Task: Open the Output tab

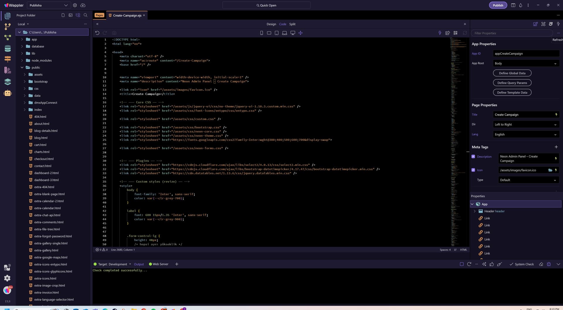Action: coord(139,264)
